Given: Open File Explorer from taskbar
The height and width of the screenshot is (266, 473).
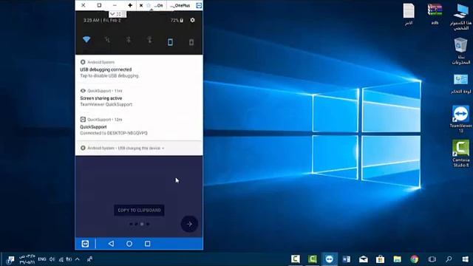Looking at the screenshot, I should tap(398, 259).
